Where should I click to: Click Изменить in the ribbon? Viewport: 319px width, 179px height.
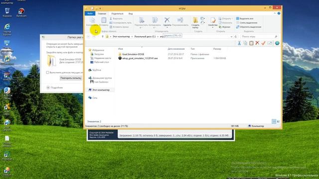pyautogui.click(x=225, y=23)
